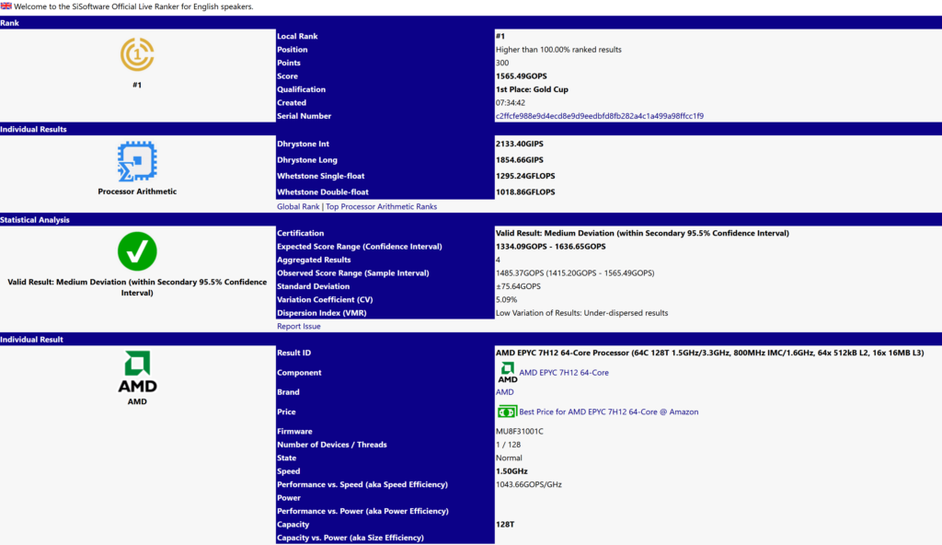Open the AMD EPYC 7H12 64-Core component link
This screenshot has height=545, width=942.
click(x=564, y=372)
